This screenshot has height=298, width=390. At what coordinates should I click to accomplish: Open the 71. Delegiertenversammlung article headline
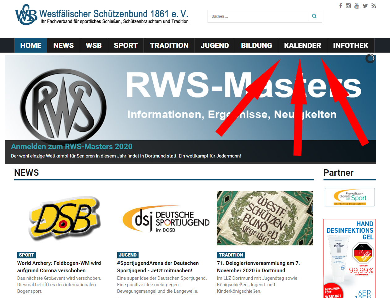[x=259, y=267]
